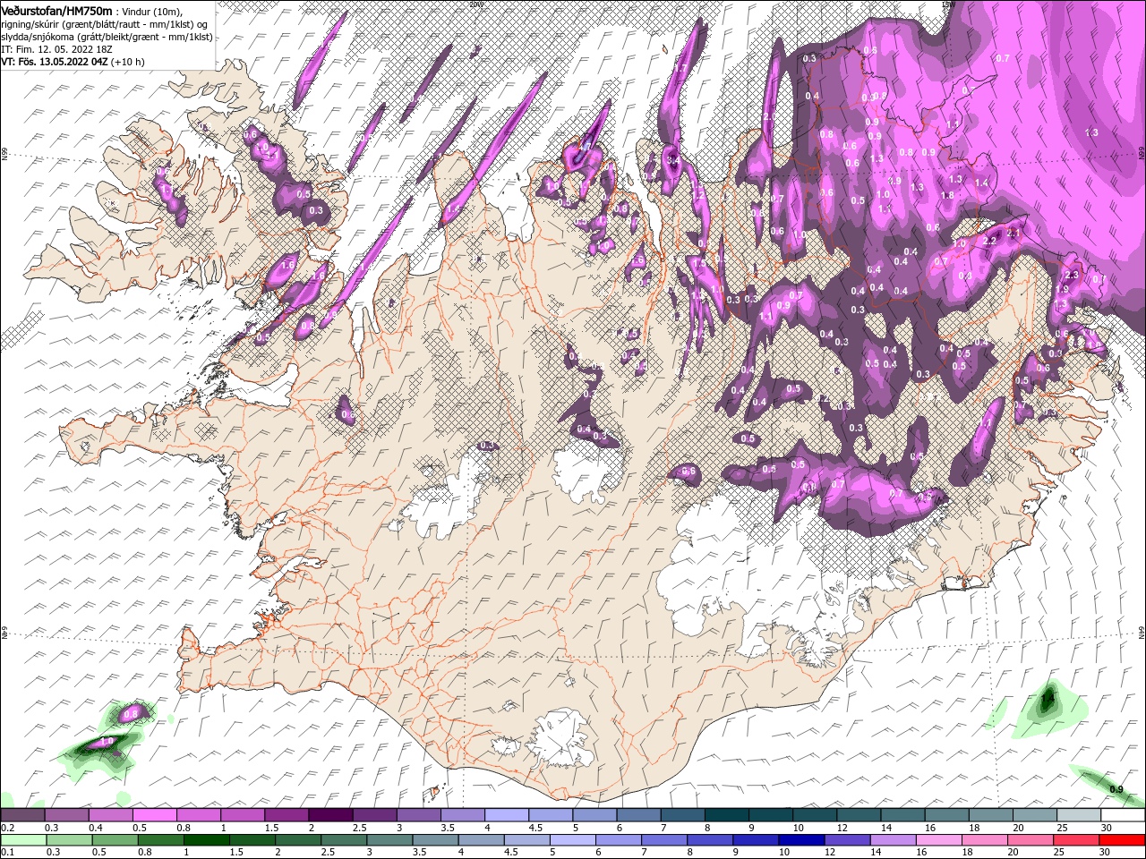Image resolution: width=1146 pixels, height=859 pixels.
Task: Pick the deep blue rain legend swatch starting at 10
Action: (x=800, y=840)
